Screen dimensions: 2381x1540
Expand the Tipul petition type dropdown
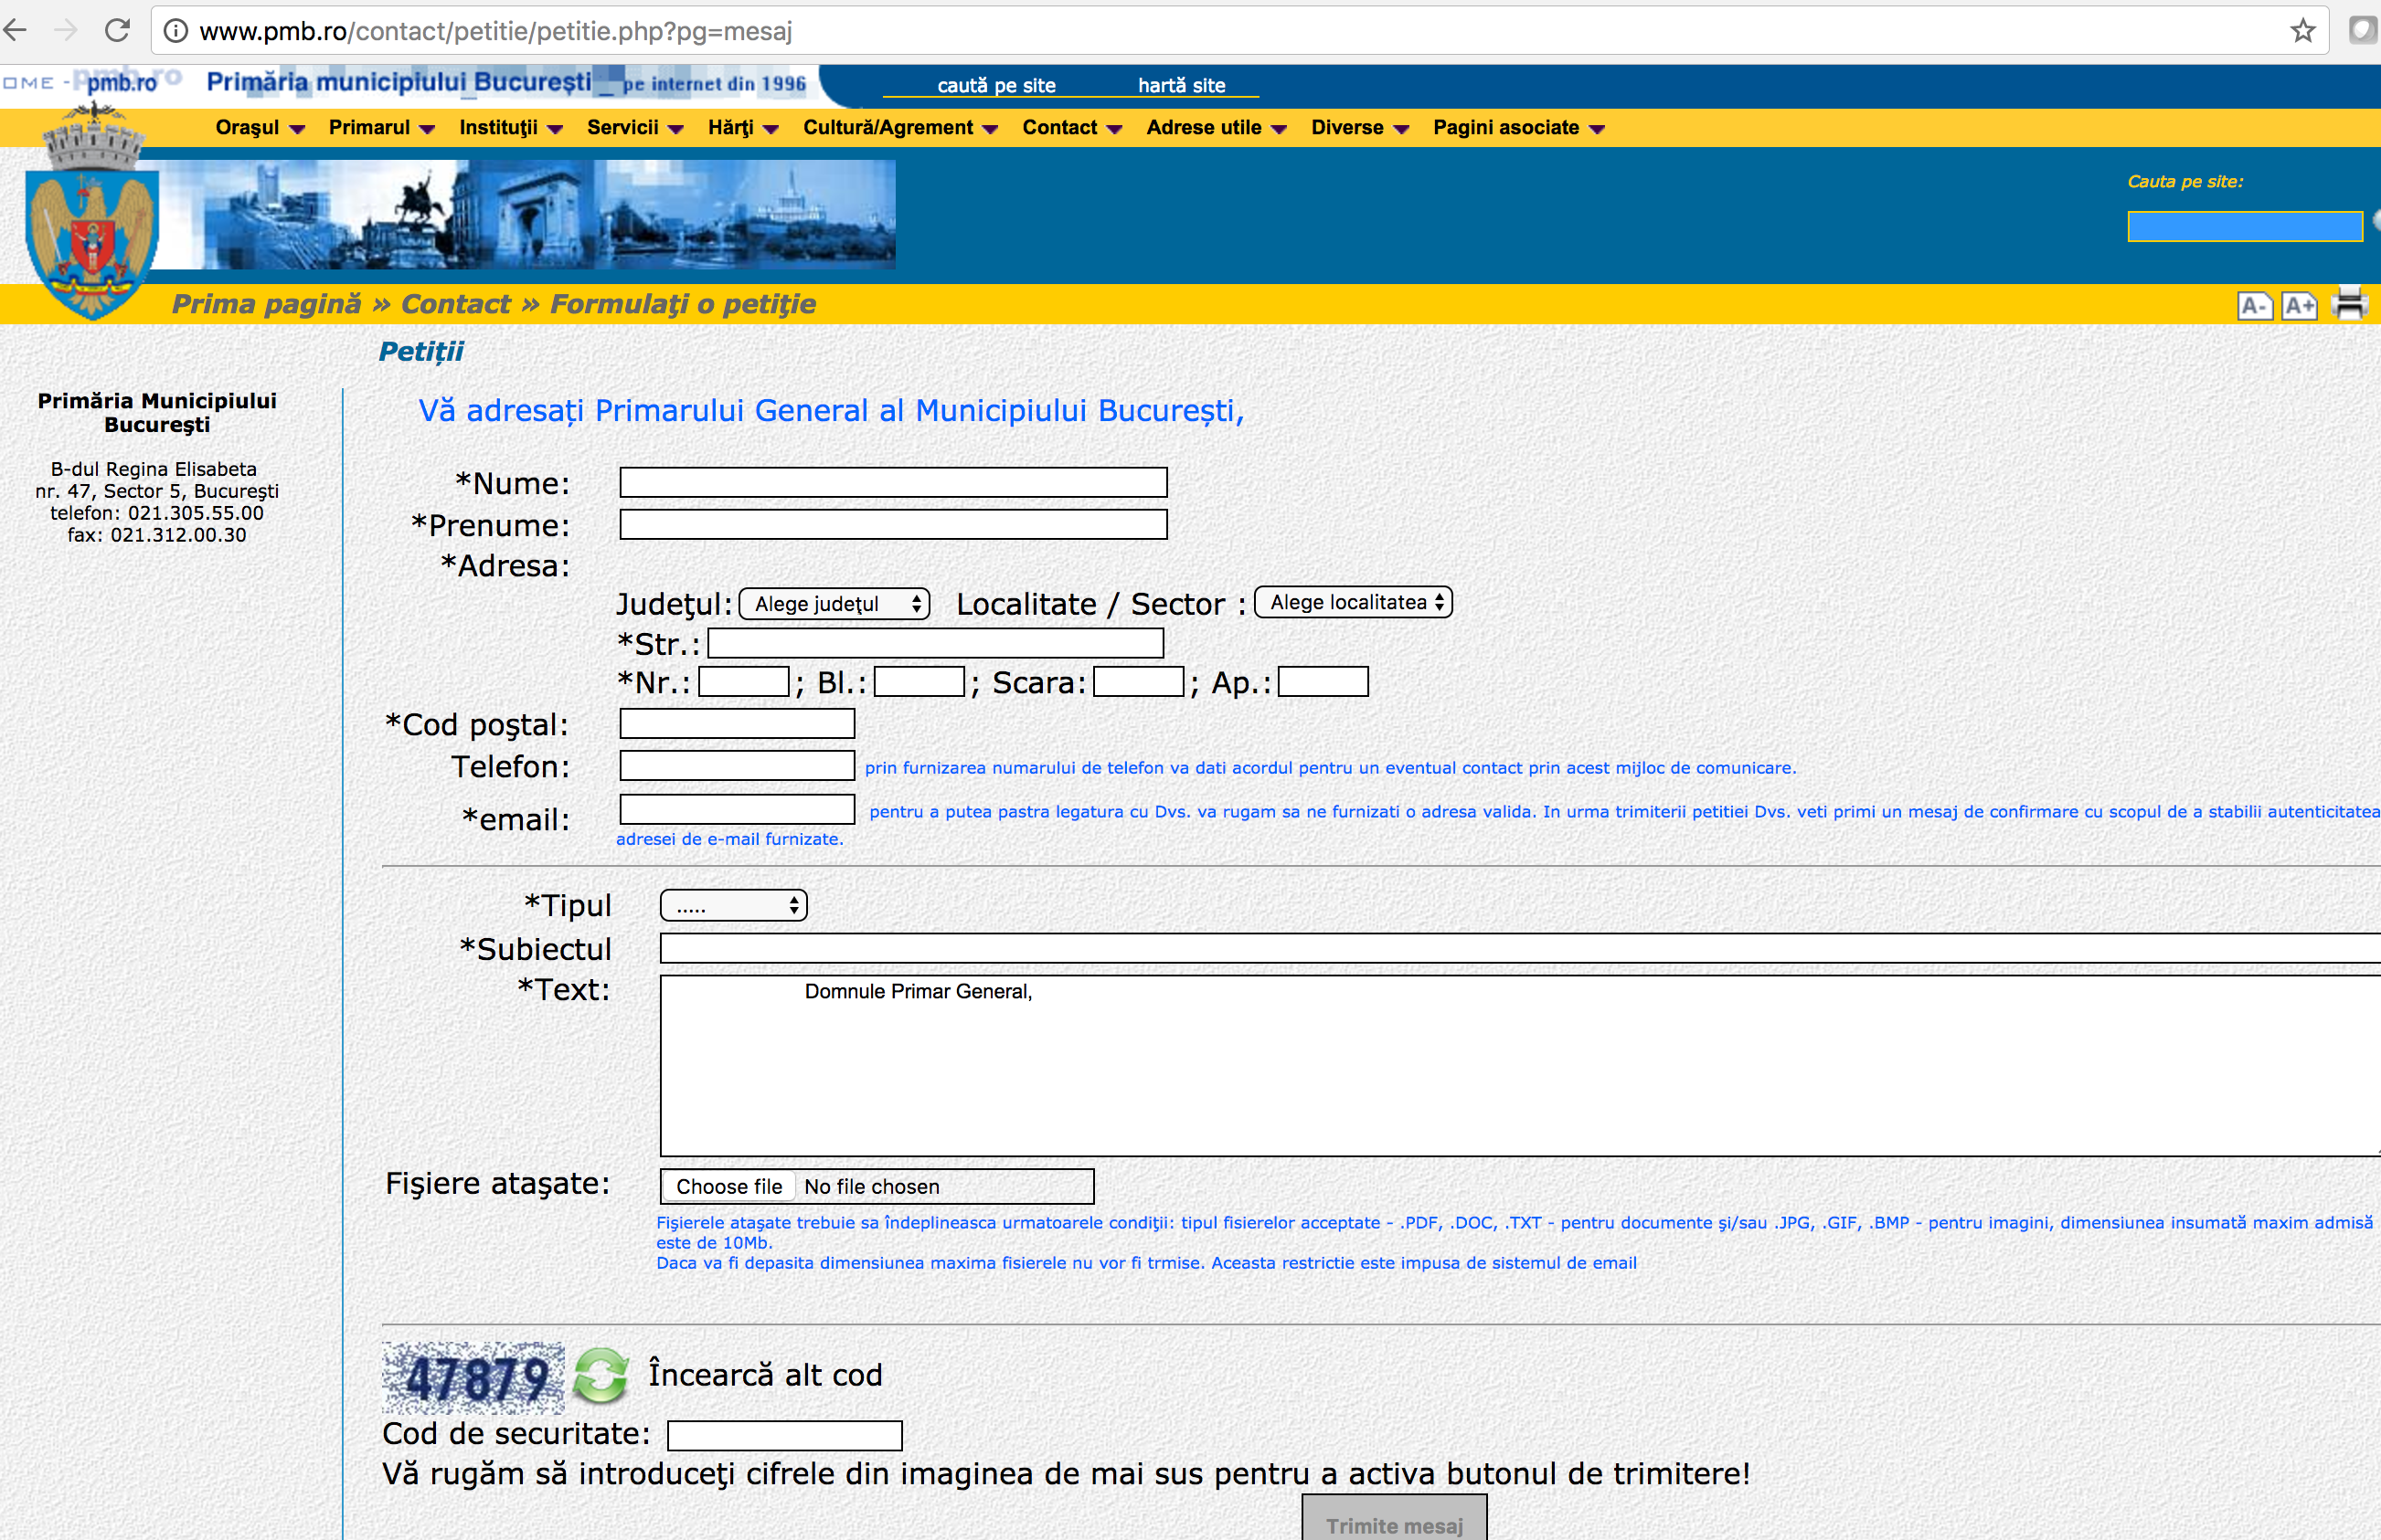click(733, 906)
